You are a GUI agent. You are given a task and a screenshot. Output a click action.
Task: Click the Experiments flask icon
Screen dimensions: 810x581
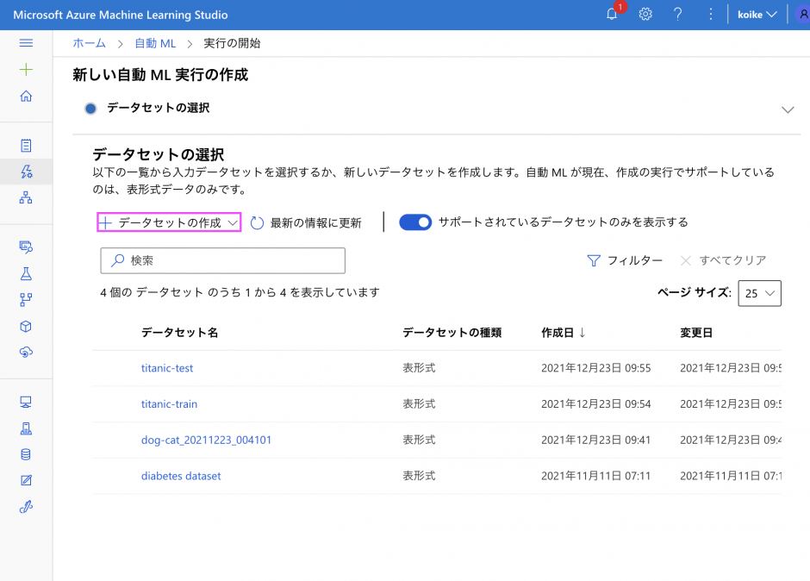coord(26,273)
